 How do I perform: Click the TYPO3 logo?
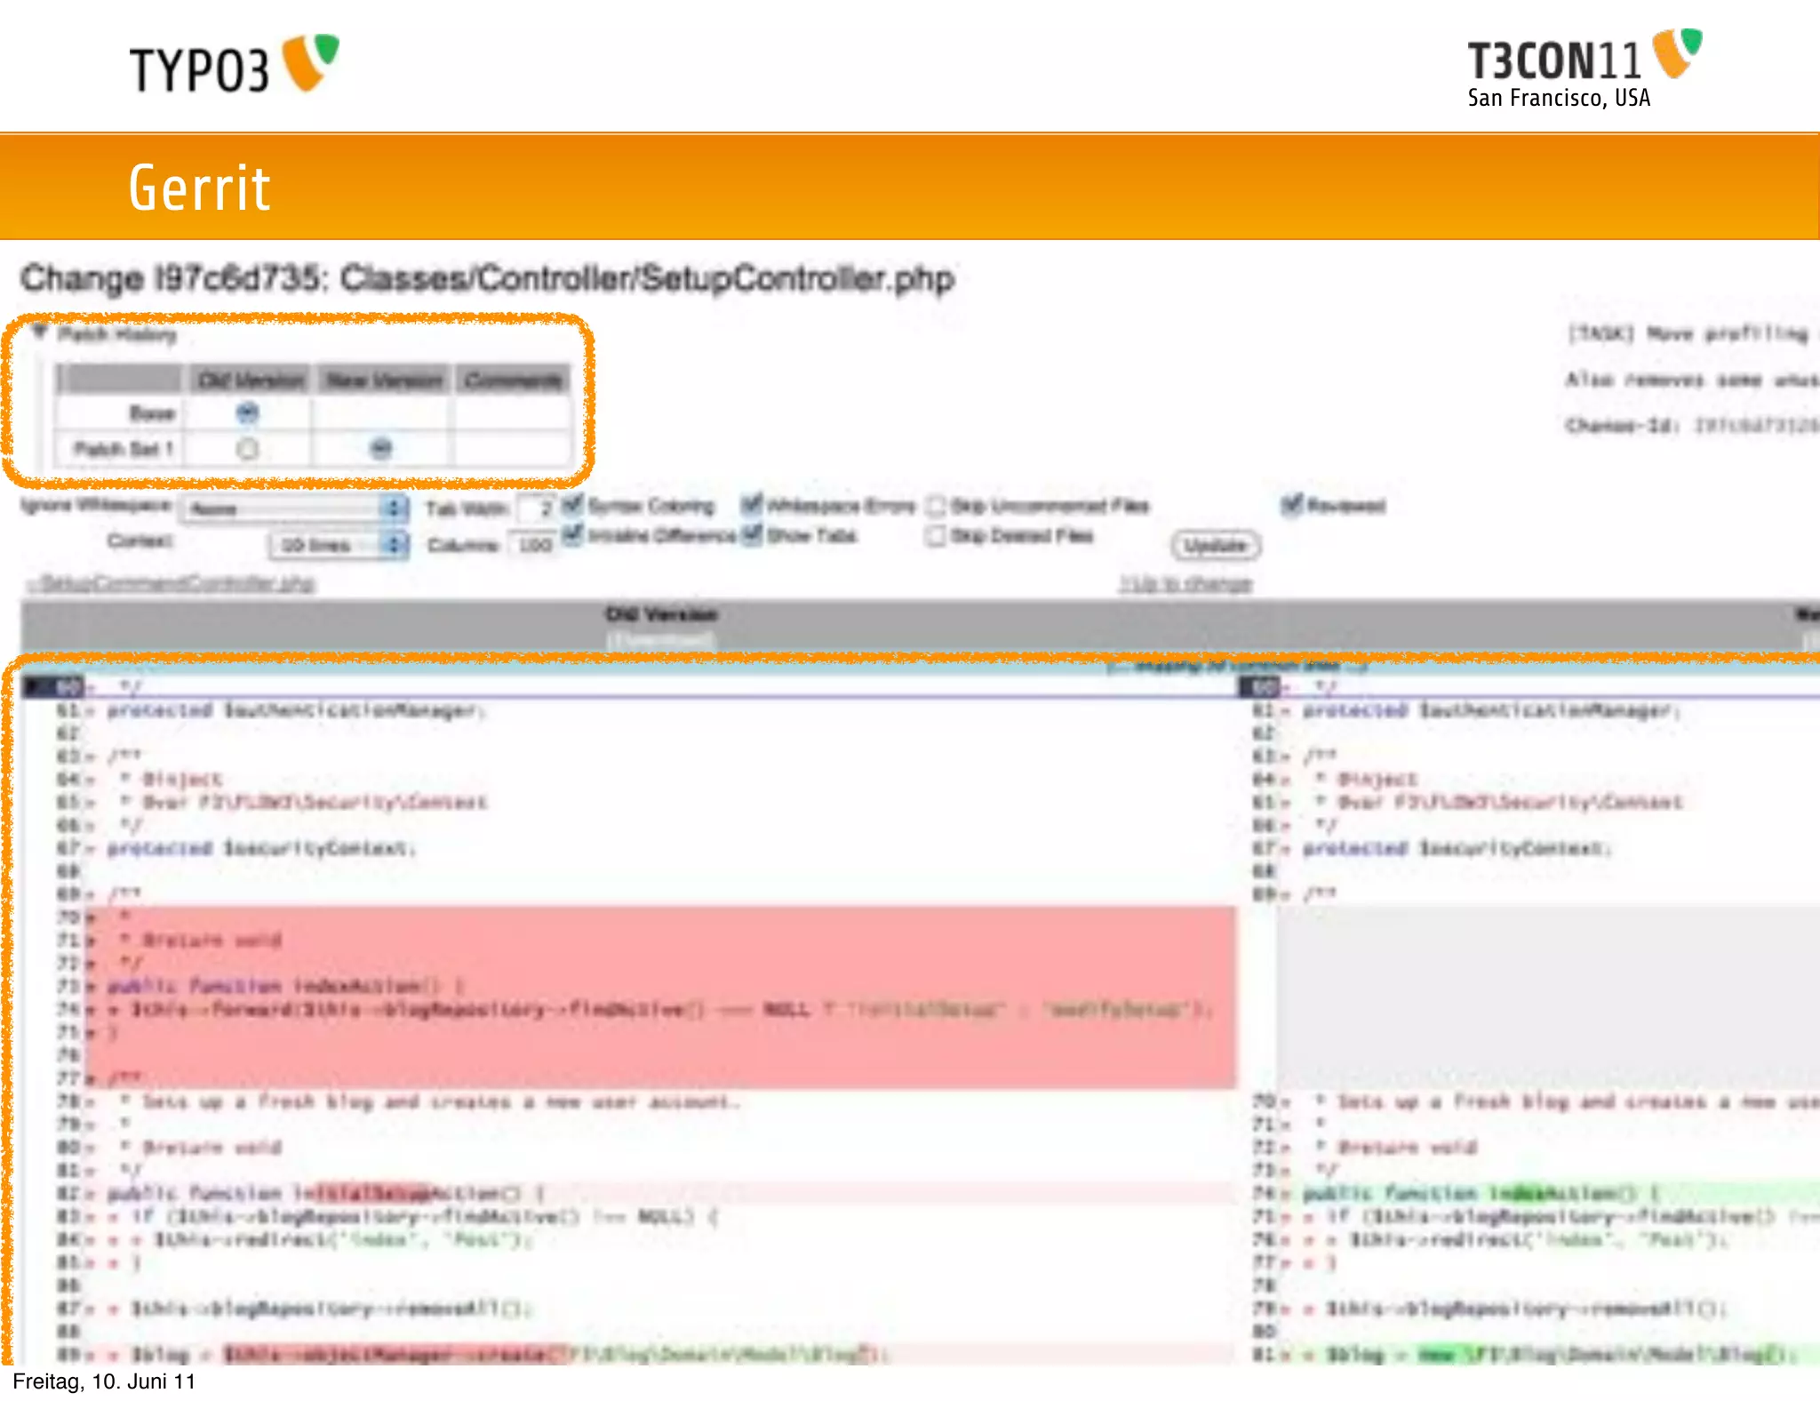click(234, 65)
